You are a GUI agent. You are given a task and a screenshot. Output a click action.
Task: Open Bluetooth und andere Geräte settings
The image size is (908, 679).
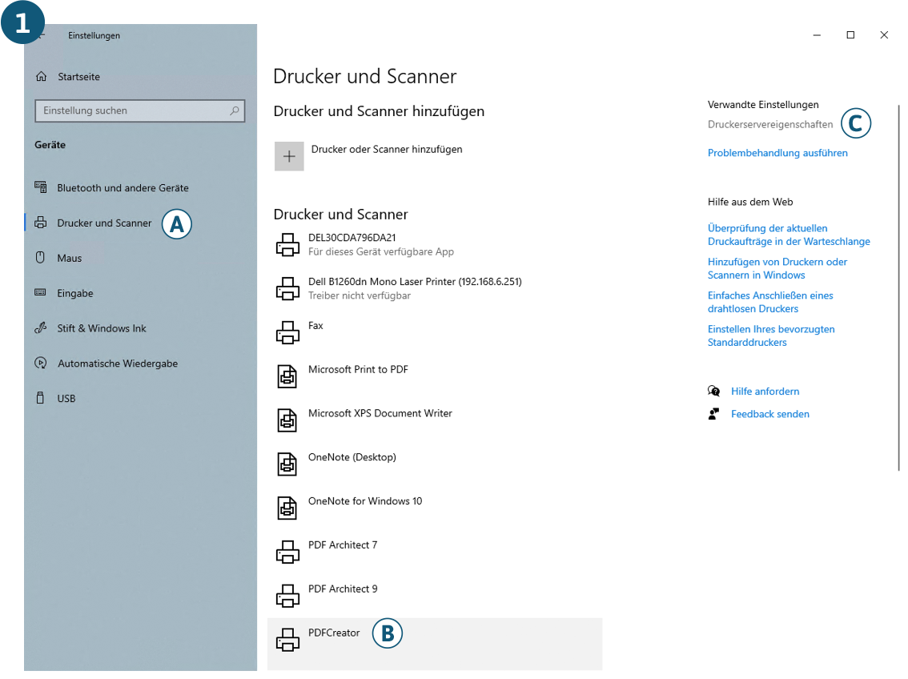coord(123,187)
